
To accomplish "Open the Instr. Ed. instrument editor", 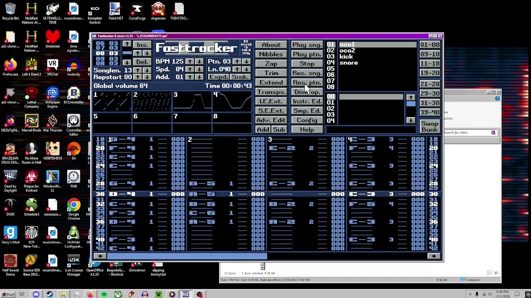I will tap(307, 101).
